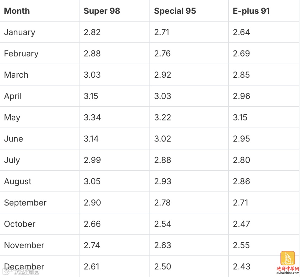Click the December Super 98 price 2.61
This screenshot has height=277, width=302.
click(x=91, y=266)
